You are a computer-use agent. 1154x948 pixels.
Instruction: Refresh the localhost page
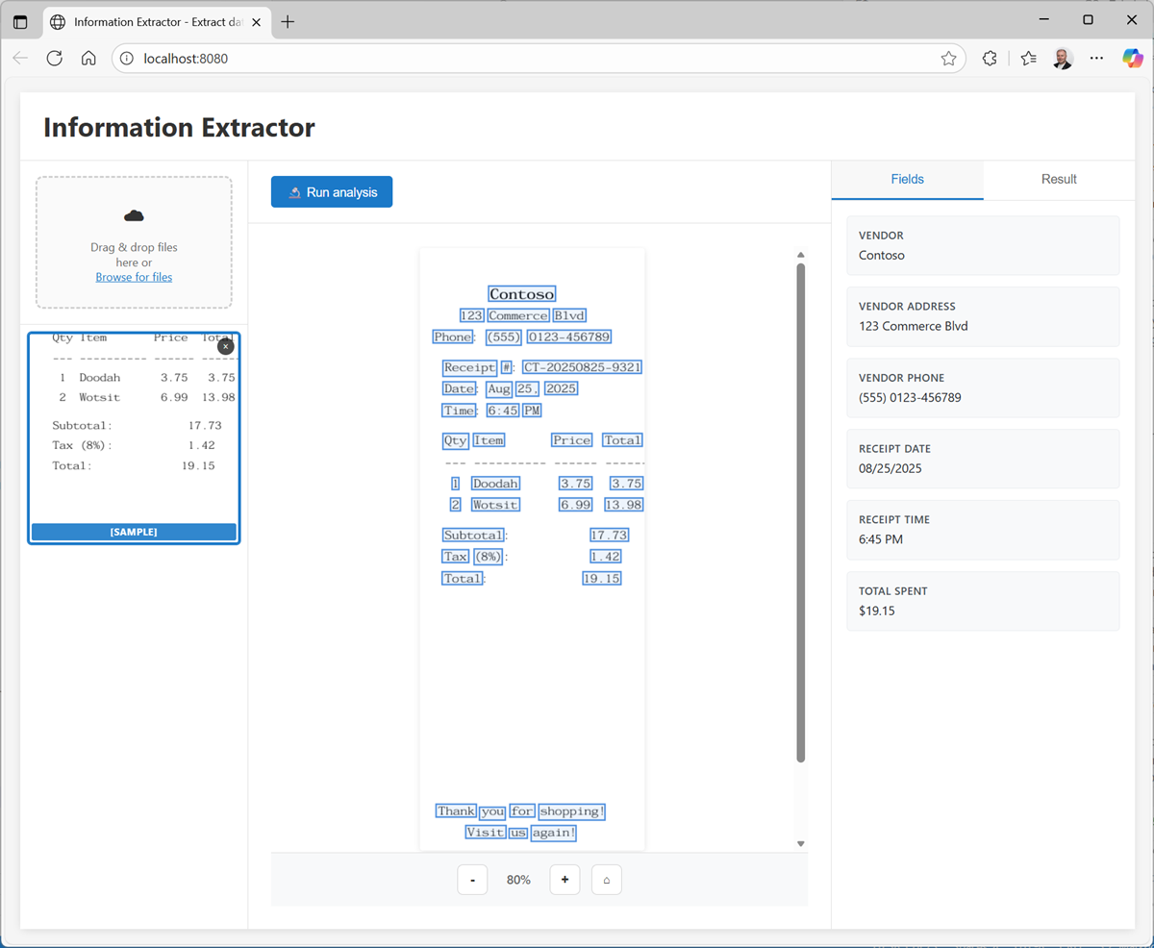point(55,58)
